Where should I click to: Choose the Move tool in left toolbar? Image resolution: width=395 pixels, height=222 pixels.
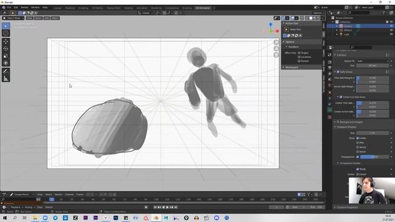point(6,41)
